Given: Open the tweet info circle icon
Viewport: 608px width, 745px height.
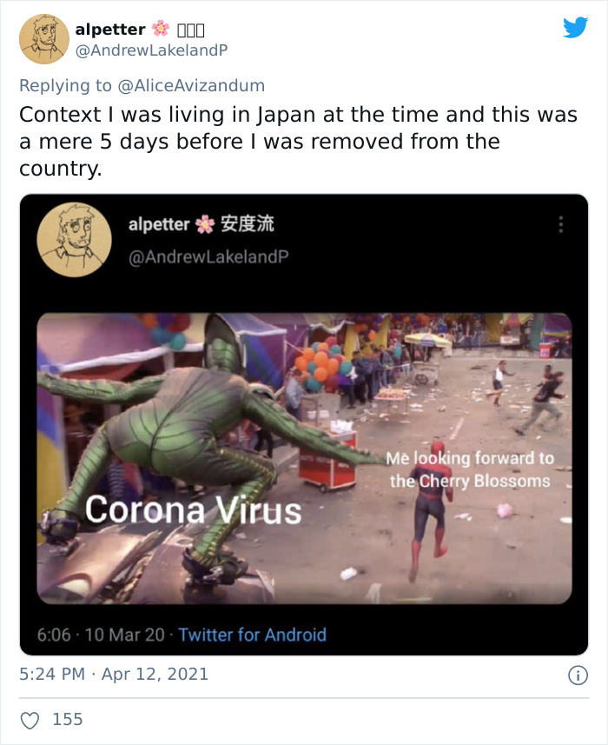Looking at the screenshot, I should click(578, 675).
